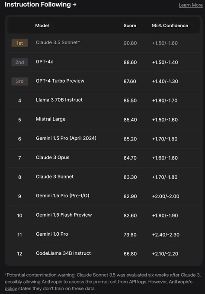This screenshot has height=294, width=205.
Task: Select the GPT-4o model name
Action: pyautogui.click(x=45, y=62)
